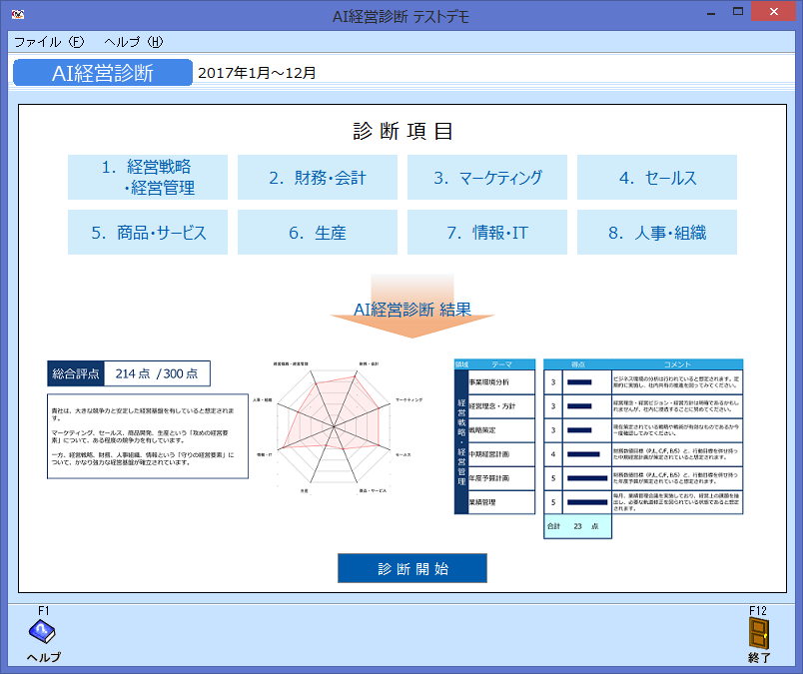Select the 情報・IT diagnosis item
The width and height of the screenshot is (803, 674).
point(486,232)
